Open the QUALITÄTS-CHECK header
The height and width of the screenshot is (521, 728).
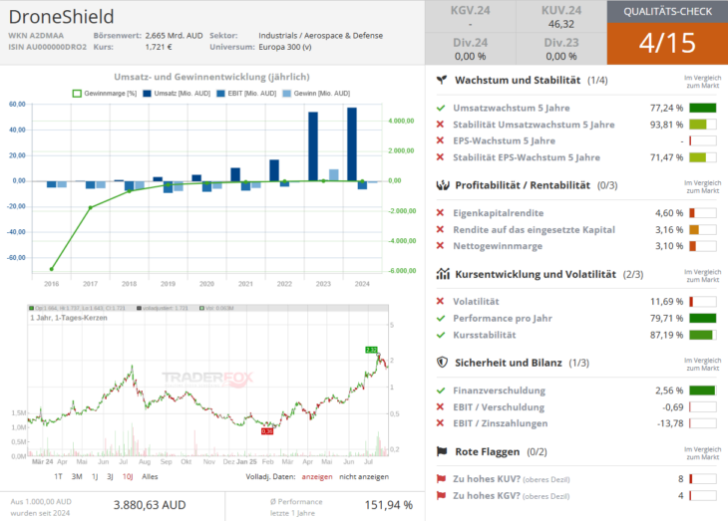pos(667,12)
